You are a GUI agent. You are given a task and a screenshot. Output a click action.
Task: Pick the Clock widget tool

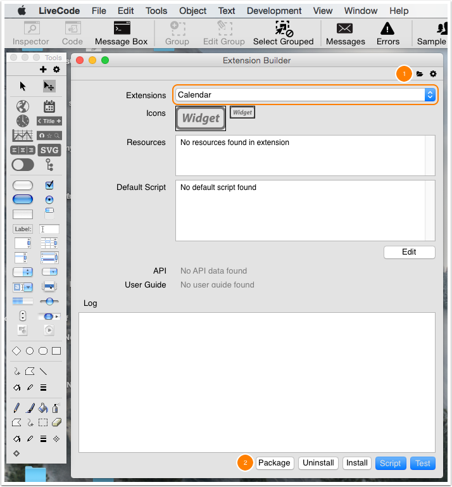click(23, 121)
